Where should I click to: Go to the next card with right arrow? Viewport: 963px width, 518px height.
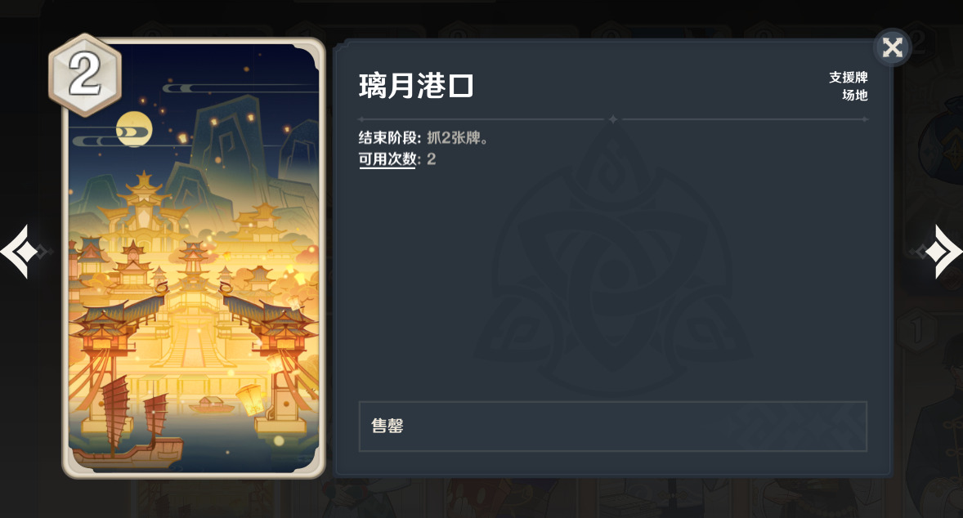pos(941,252)
